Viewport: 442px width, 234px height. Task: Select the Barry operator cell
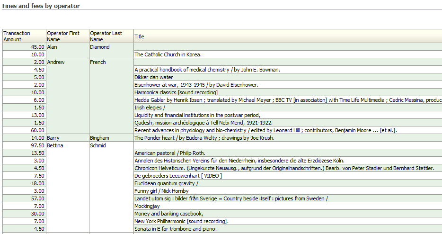click(x=53, y=138)
